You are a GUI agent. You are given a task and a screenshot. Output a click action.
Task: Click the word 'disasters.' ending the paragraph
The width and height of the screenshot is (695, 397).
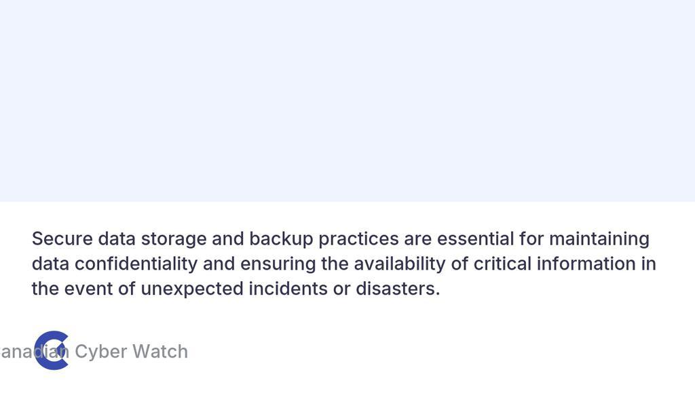[398, 289]
